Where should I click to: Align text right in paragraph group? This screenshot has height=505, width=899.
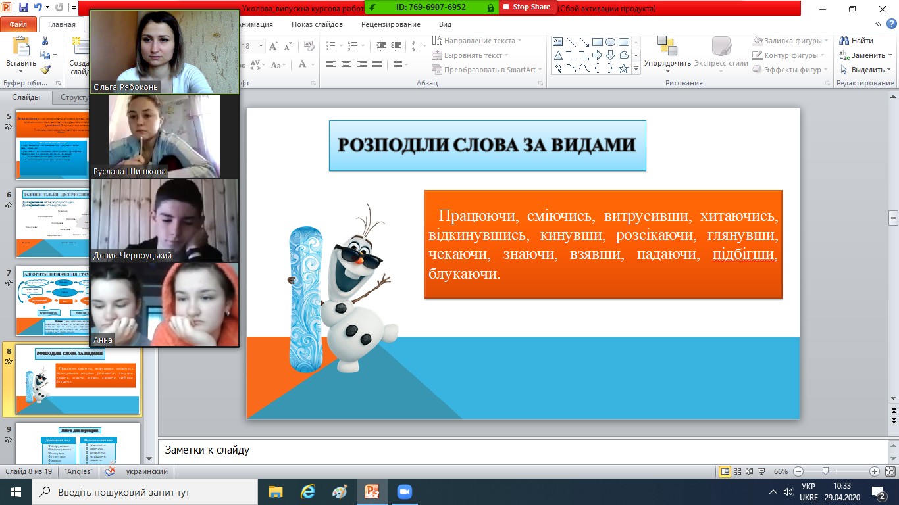coord(362,65)
